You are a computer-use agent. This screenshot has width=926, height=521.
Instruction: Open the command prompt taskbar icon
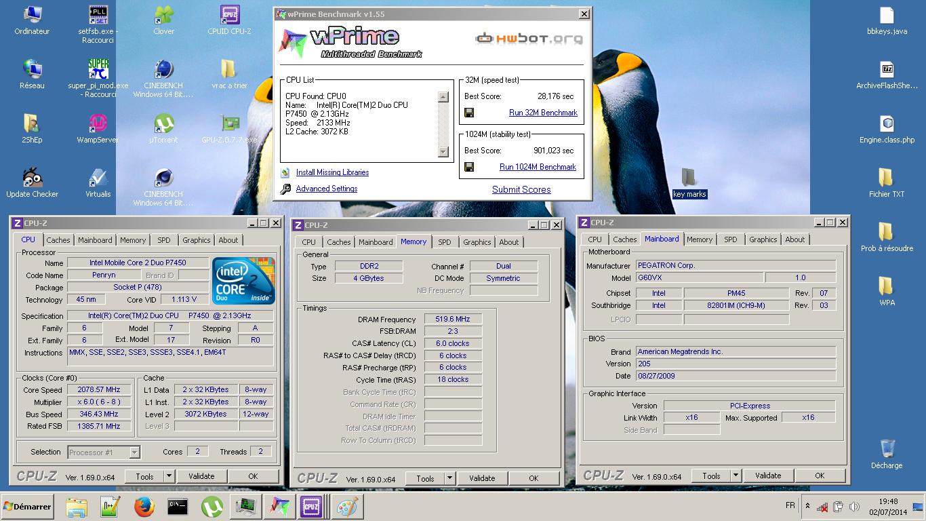coord(178,507)
